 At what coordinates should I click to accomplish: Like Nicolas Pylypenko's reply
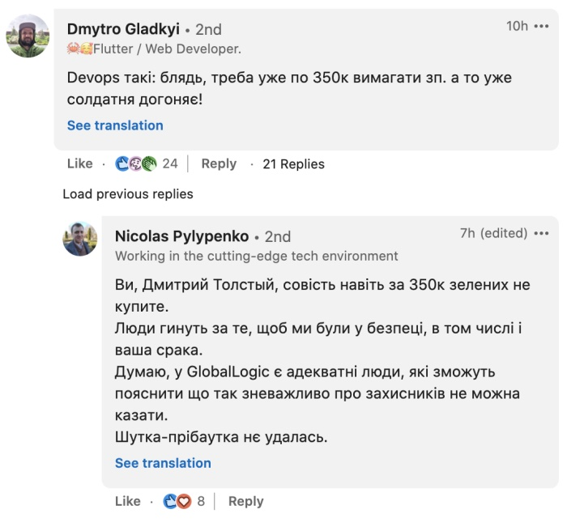(x=127, y=501)
